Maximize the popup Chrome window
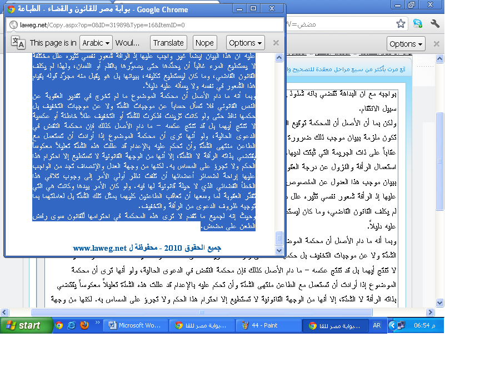This screenshot has height=367, width=500. 253,8
